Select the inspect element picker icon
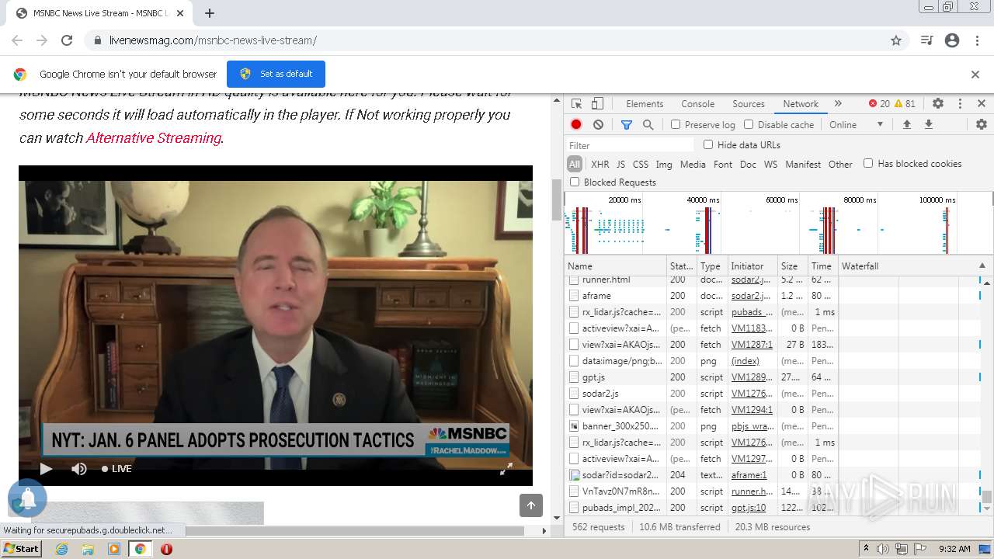The height and width of the screenshot is (559, 994). point(576,103)
